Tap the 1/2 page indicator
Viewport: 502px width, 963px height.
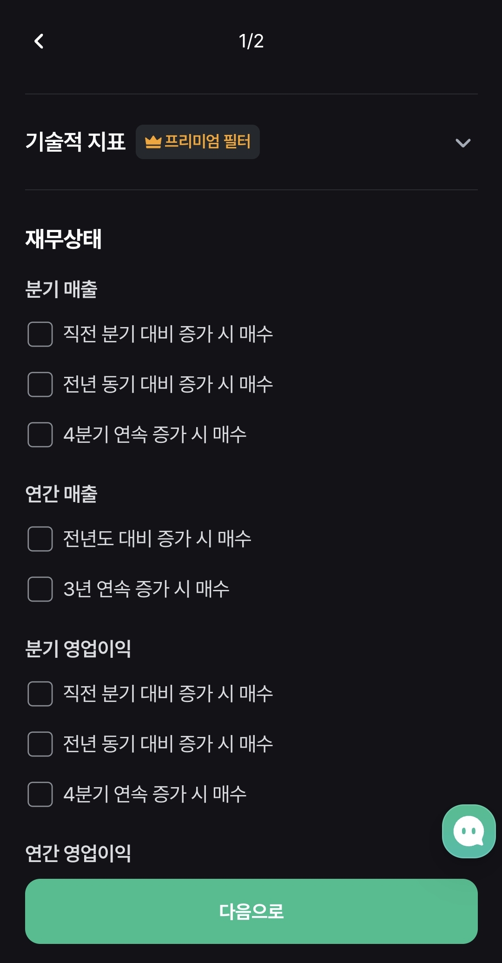tap(251, 41)
